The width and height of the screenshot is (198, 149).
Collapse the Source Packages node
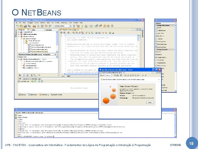[x=21, y=39]
